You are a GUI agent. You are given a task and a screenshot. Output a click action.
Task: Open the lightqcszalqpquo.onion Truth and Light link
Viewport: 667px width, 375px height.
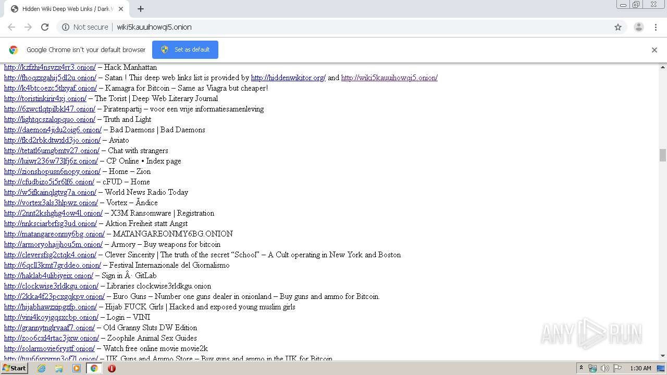tap(50, 119)
